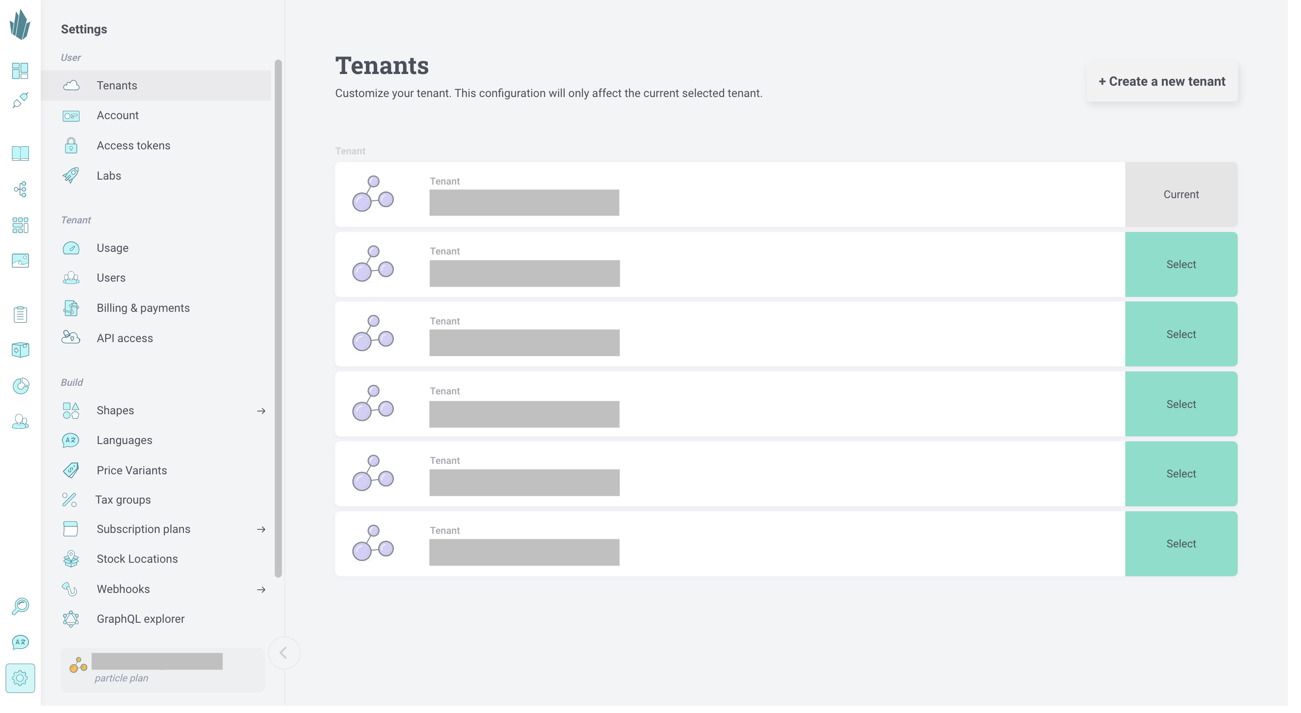Open Tenants in the settings menu
This screenshot has width=1301, height=713.
[x=156, y=85]
